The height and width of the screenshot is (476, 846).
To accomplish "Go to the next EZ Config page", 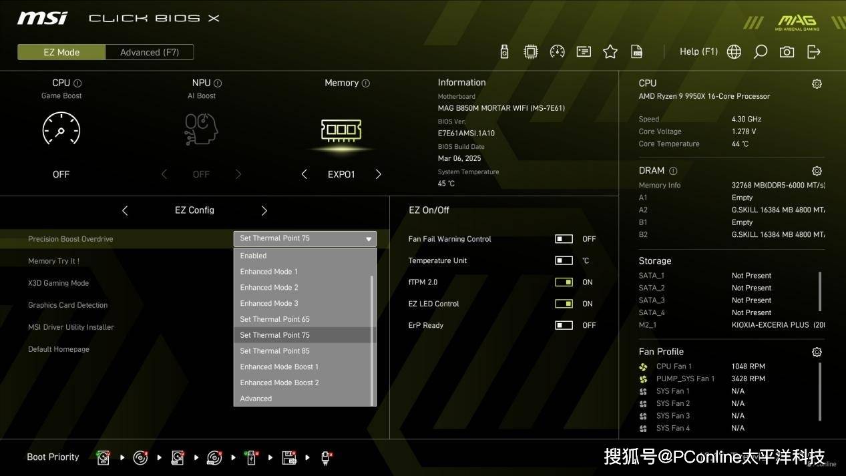I will [264, 210].
